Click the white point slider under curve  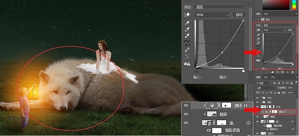[243, 71]
